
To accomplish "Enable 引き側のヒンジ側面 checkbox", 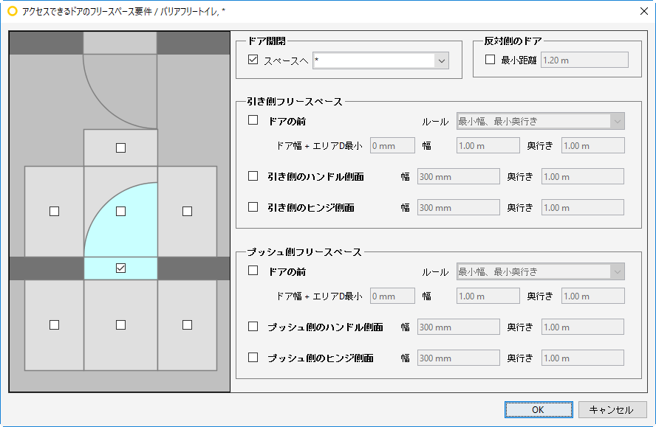I will click(253, 206).
